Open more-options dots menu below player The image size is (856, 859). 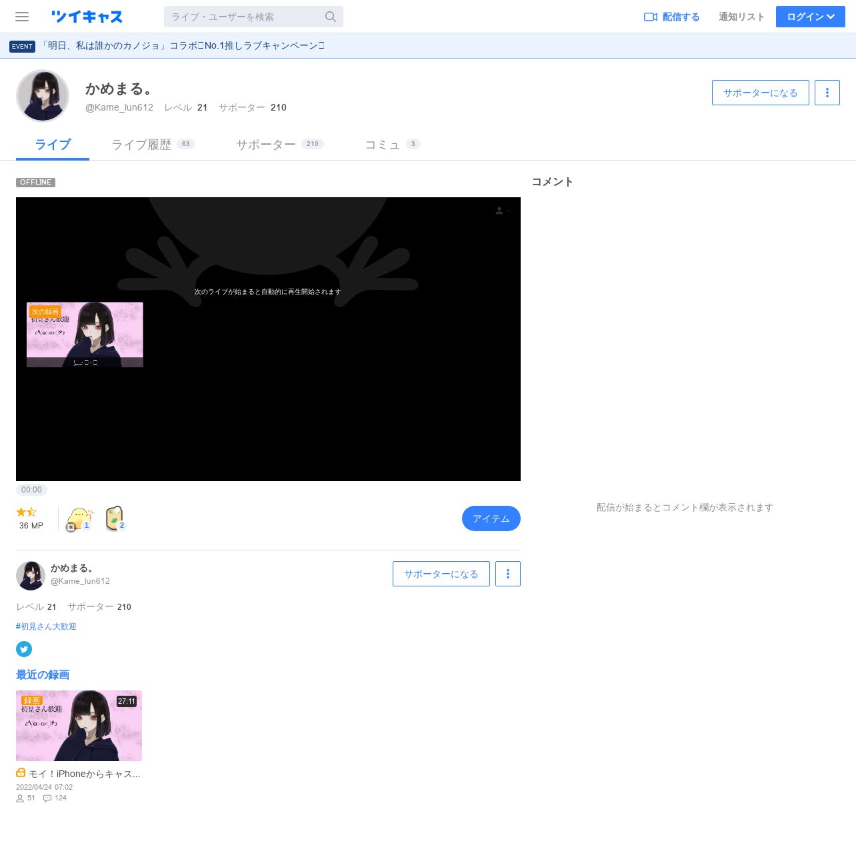pyautogui.click(x=508, y=574)
